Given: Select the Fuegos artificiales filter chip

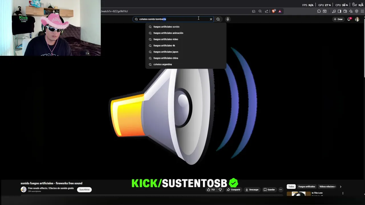Looking at the screenshot, I should click(307, 186).
